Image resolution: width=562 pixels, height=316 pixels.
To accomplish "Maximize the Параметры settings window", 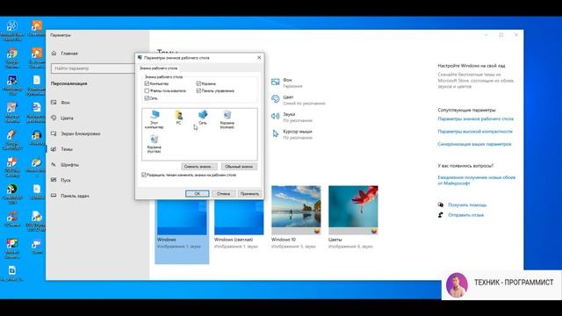I will coord(501,35).
